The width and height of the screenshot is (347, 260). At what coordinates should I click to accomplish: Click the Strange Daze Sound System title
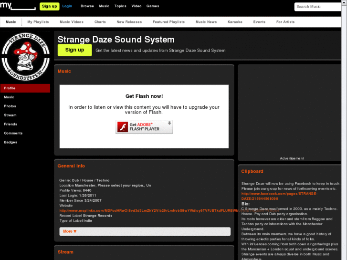click(x=116, y=40)
